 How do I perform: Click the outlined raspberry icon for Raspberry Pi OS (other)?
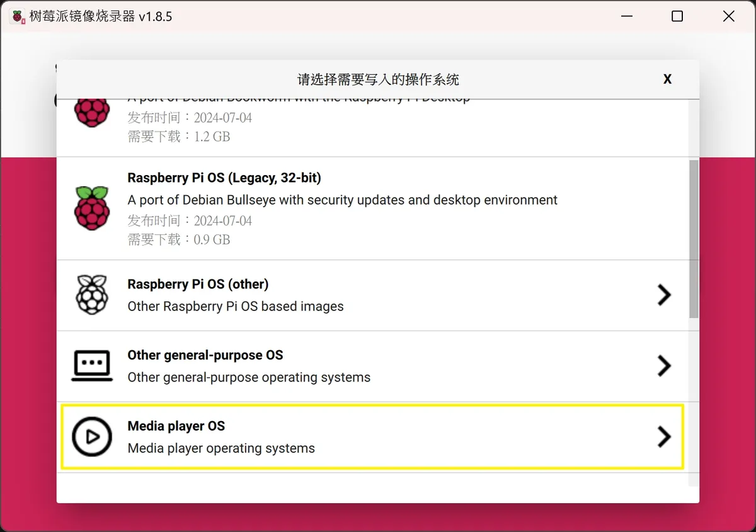point(92,295)
